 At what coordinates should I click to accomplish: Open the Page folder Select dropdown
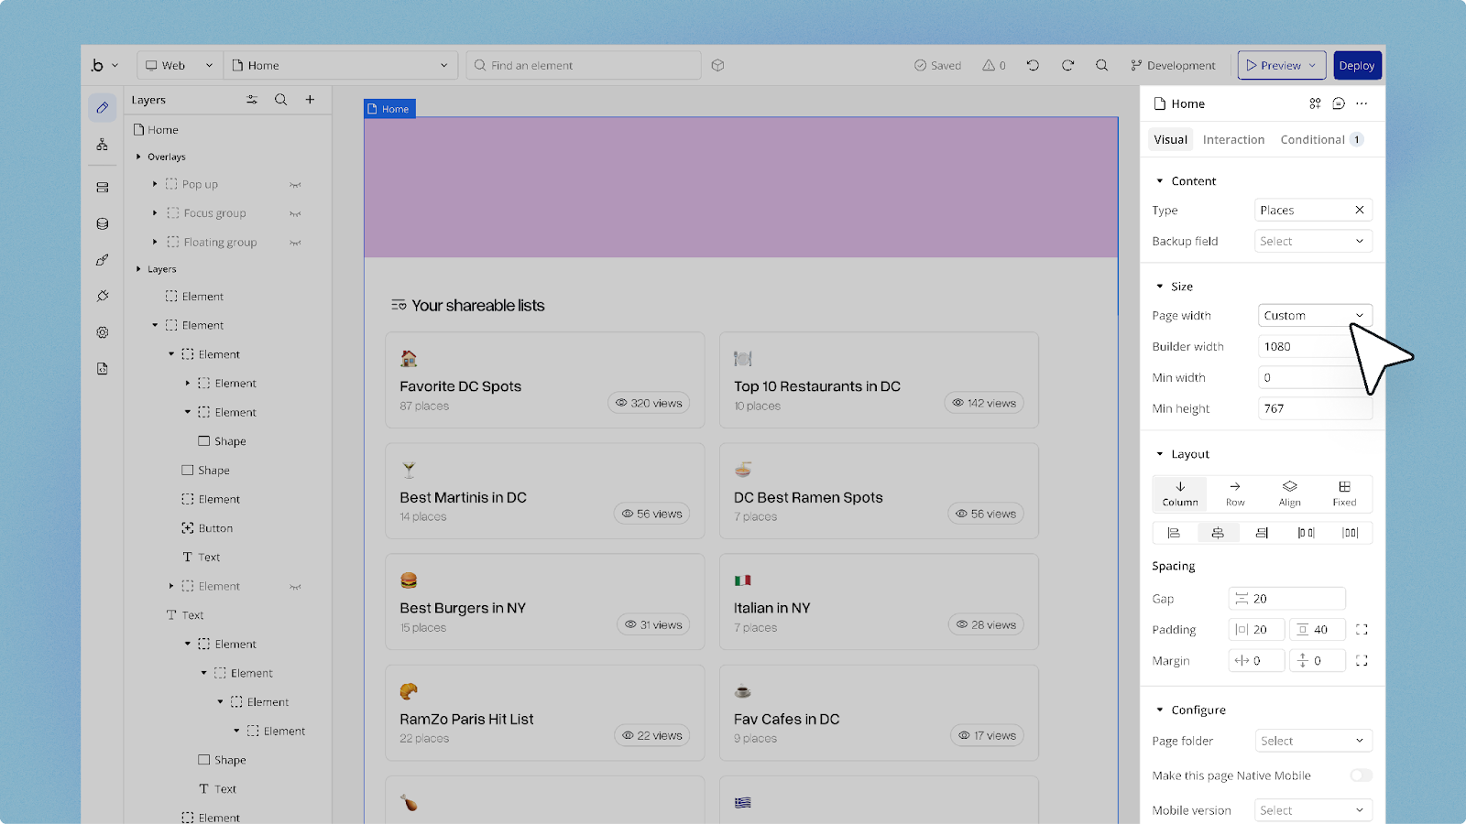tap(1312, 741)
